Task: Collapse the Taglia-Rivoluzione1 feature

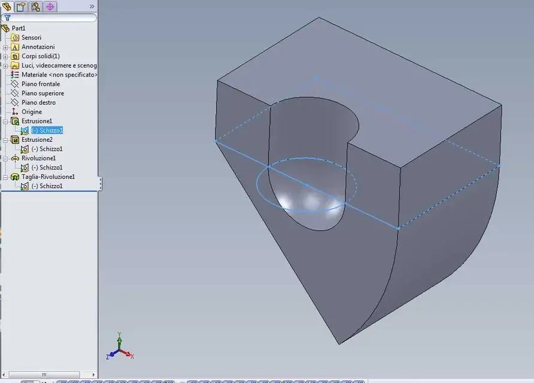Action: coord(5,177)
